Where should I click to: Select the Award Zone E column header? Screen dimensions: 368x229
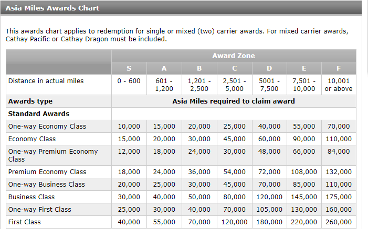[x=304, y=68]
